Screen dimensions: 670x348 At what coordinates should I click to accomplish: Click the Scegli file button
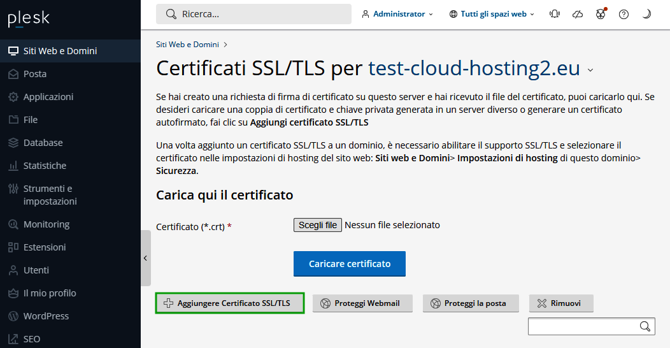tap(317, 225)
